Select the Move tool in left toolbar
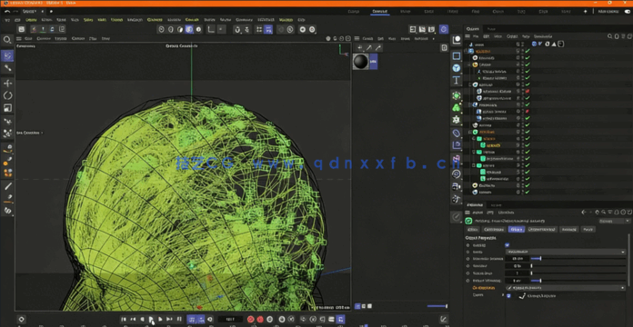Screen dimensions: 633x327 point(7,83)
